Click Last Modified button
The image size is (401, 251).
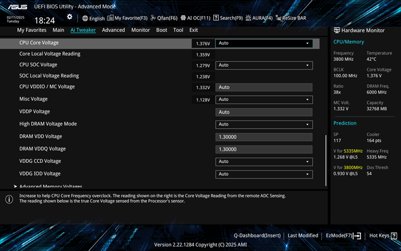coord(302,236)
